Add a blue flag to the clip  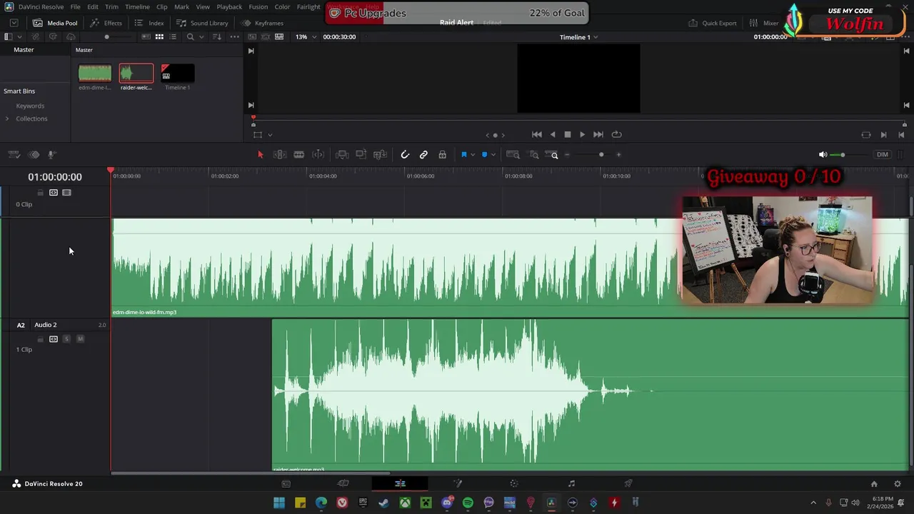coord(463,154)
